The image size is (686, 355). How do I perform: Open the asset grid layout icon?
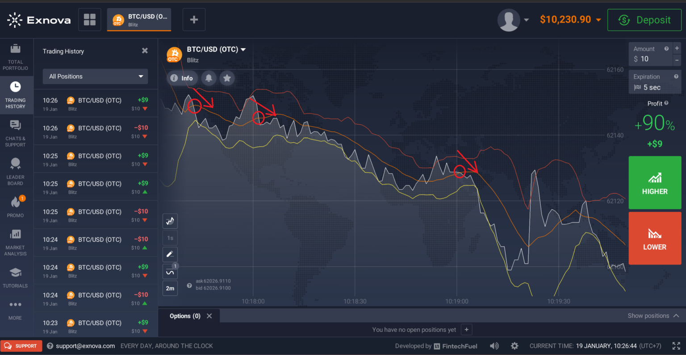click(x=90, y=20)
